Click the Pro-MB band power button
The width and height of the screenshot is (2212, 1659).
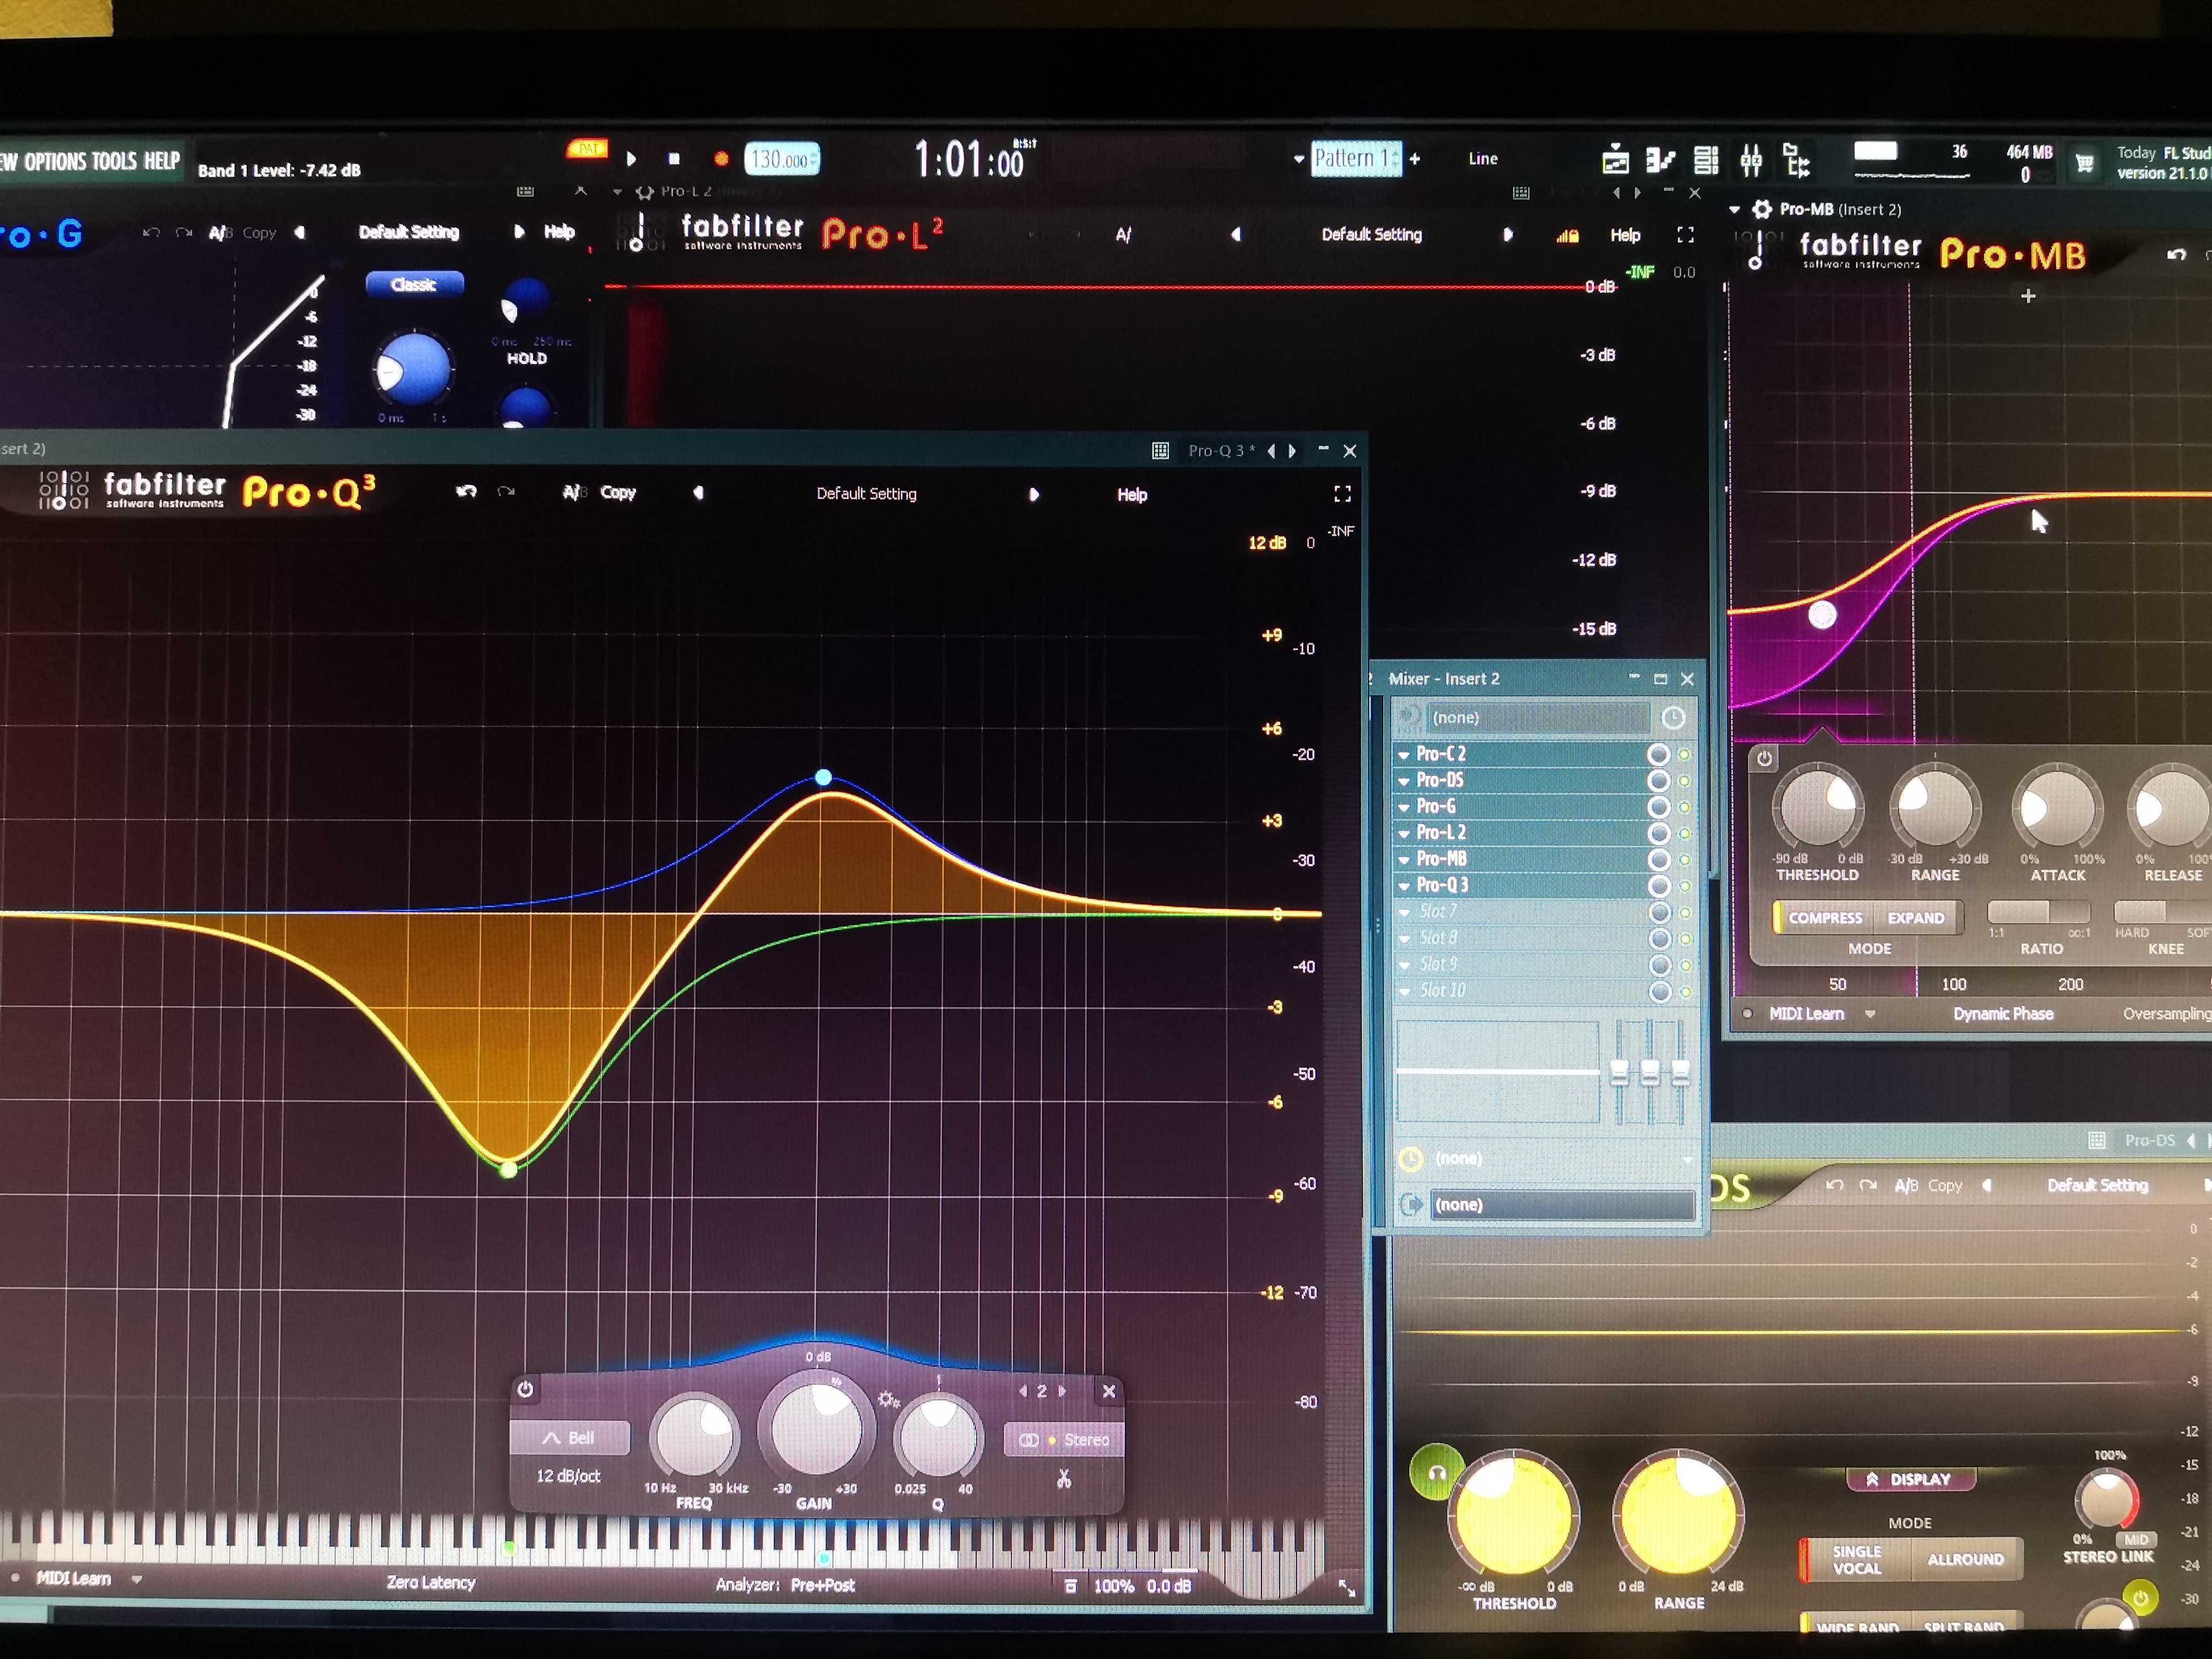coord(1765,759)
